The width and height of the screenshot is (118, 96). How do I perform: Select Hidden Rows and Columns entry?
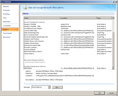click(x=68, y=41)
